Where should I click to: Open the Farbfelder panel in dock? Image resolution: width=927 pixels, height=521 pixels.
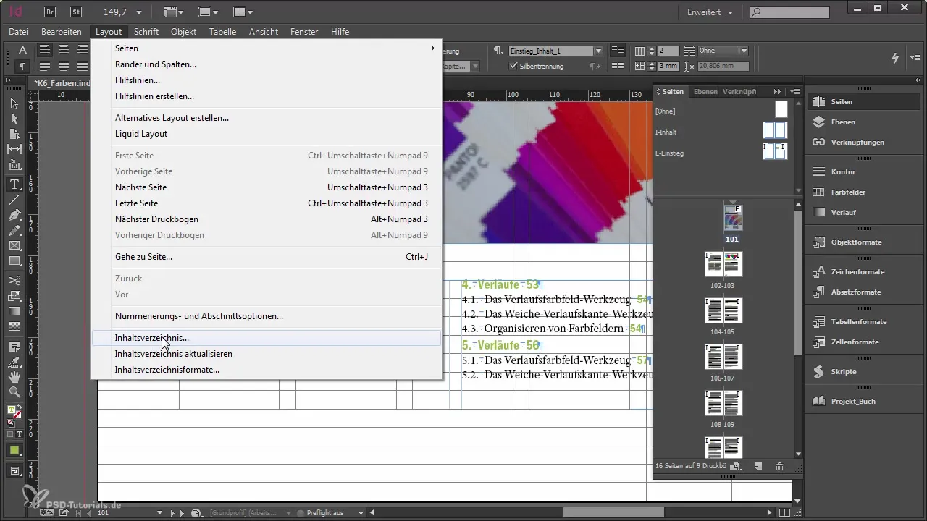point(848,192)
